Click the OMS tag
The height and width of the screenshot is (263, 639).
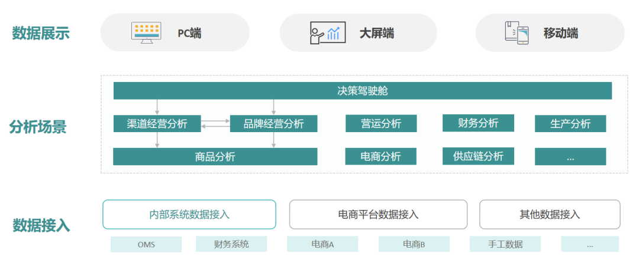146,244
